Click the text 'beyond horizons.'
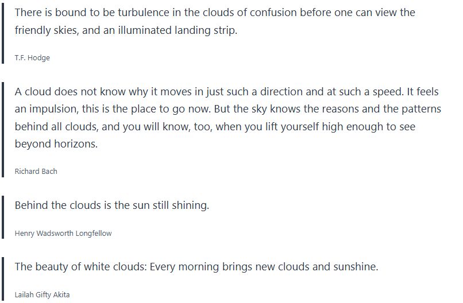The height and width of the screenshot is (303, 463). (x=56, y=145)
